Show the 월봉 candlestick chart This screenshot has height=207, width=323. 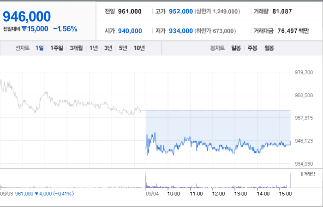(x=269, y=48)
